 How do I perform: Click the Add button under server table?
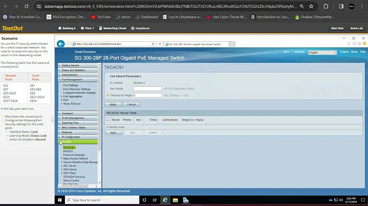click(114, 133)
